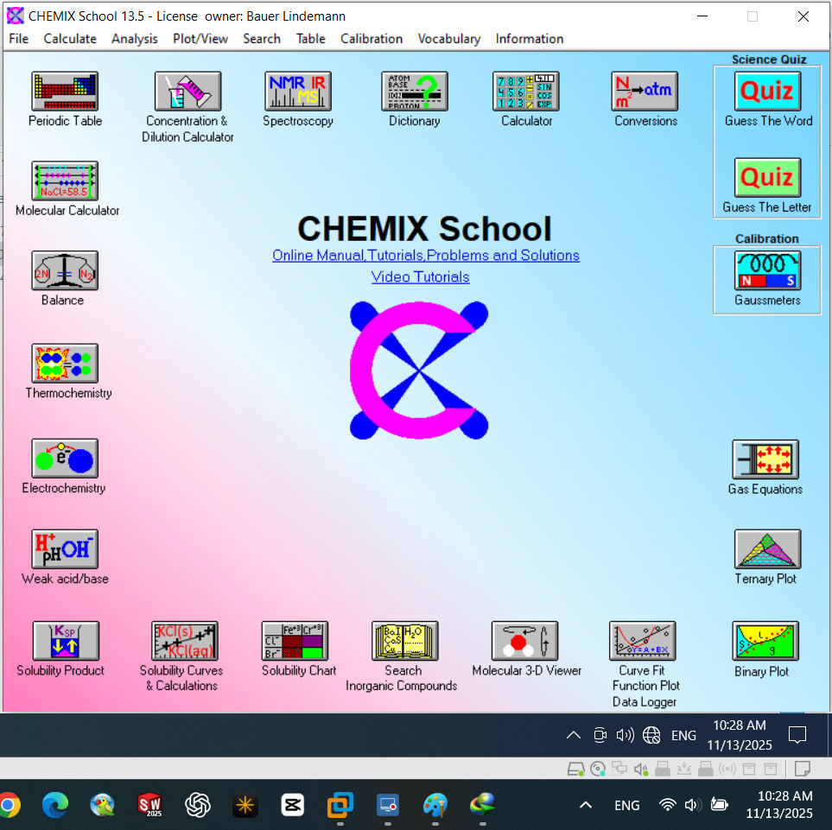This screenshot has height=830, width=832.
Task: Open the Weak acid/base pH tool
Action: pos(65,549)
